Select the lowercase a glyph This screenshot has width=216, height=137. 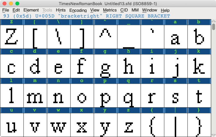176,37
